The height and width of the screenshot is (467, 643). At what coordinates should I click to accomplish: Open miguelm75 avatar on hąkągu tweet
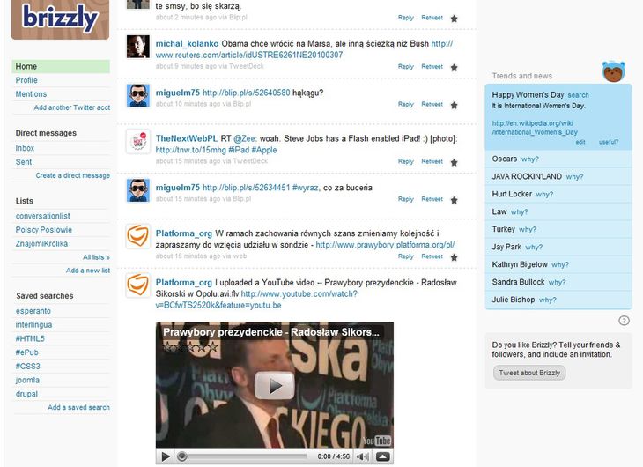coord(137,95)
